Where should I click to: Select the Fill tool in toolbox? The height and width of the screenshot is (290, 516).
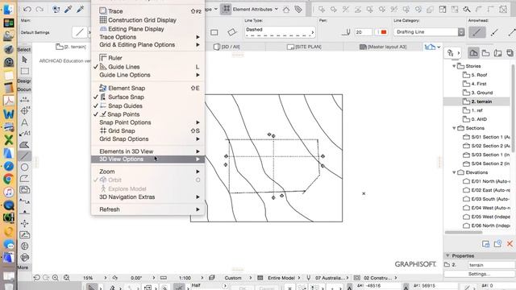tap(24, 145)
